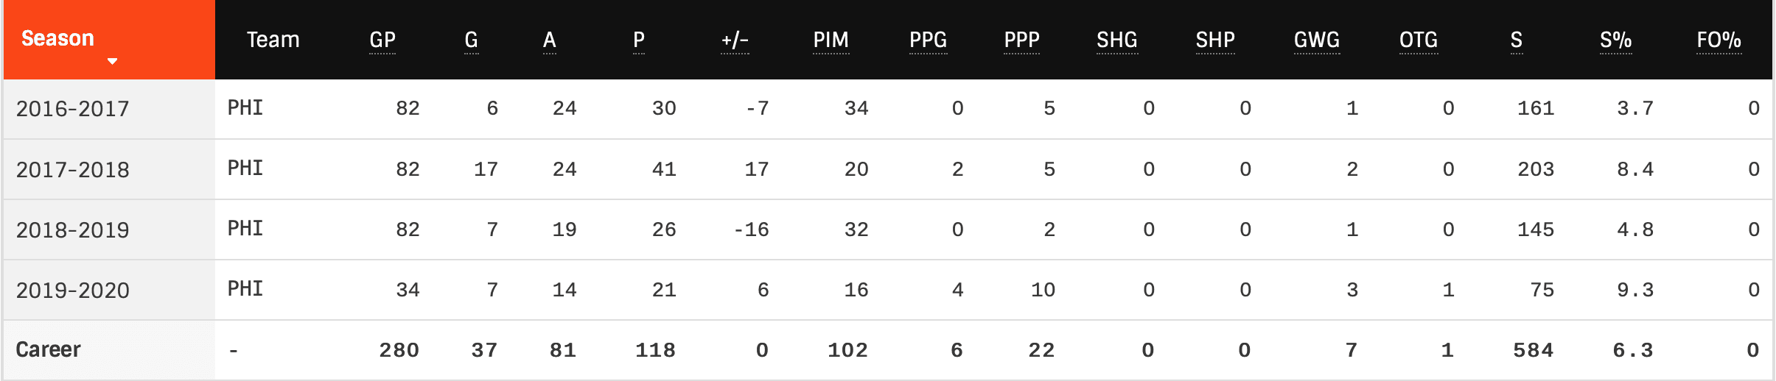
Task: Sort by S shots column header
Action: pyautogui.click(x=1517, y=40)
